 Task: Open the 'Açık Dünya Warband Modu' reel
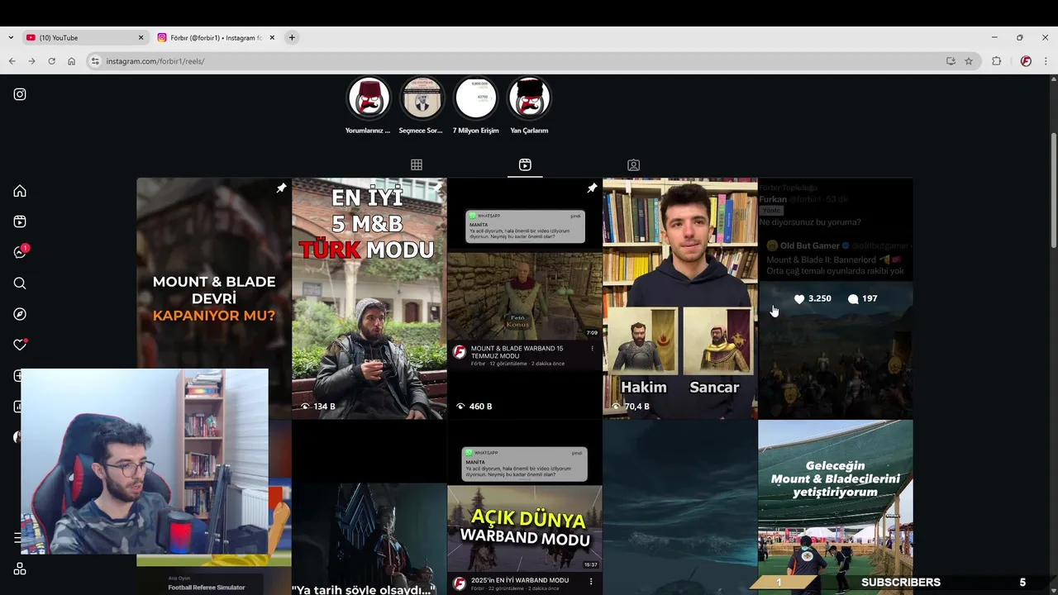point(525,508)
